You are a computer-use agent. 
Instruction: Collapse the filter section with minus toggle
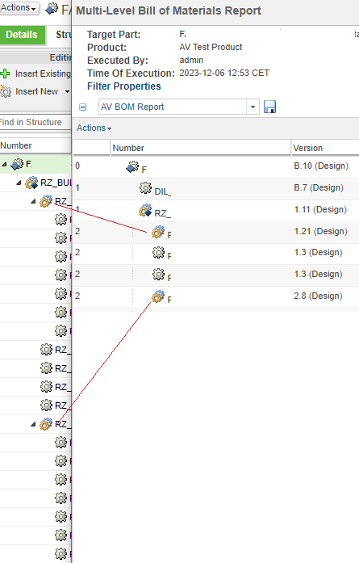(83, 107)
